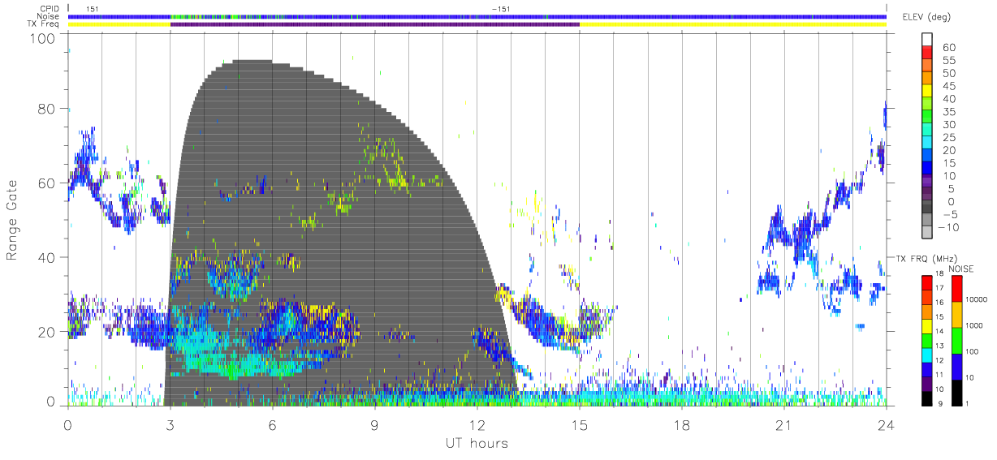Select the '3' tick label on UT hours axis
The width and height of the screenshot is (997, 460).
click(x=170, y=425)
